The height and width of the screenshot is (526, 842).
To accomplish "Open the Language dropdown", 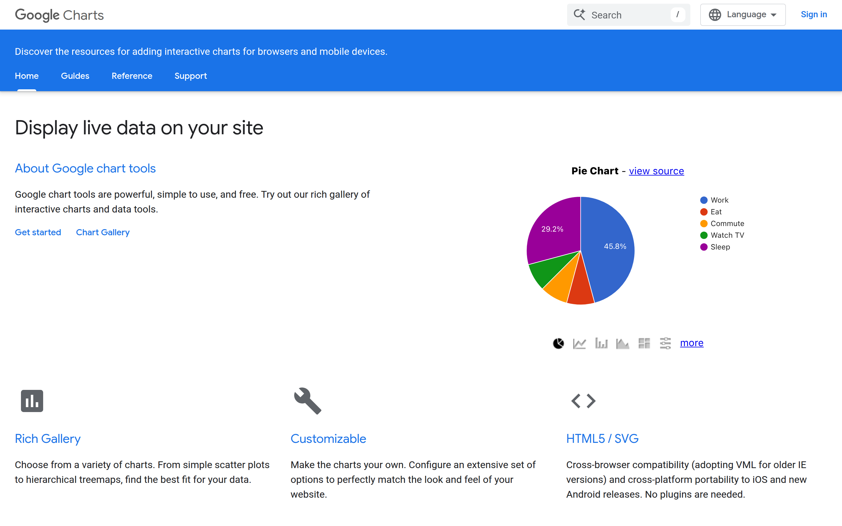I will [x=743, y=14].
